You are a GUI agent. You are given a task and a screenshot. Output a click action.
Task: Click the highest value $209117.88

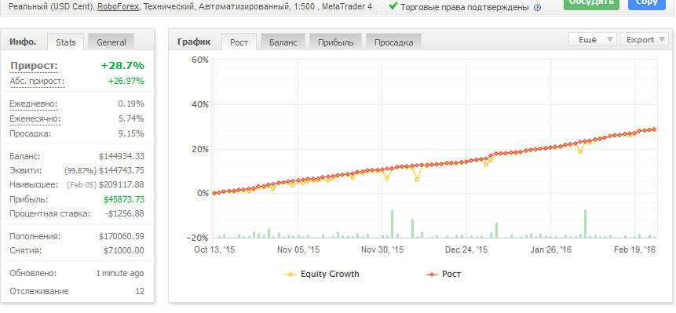click(x=122, y=184)
